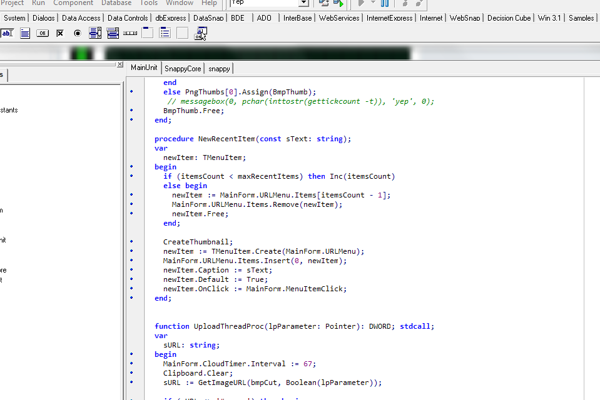Image resolution: width=600 pixels, height=400 pixels.
Task: Open the Dialogs palette tab
Action: 44,18
